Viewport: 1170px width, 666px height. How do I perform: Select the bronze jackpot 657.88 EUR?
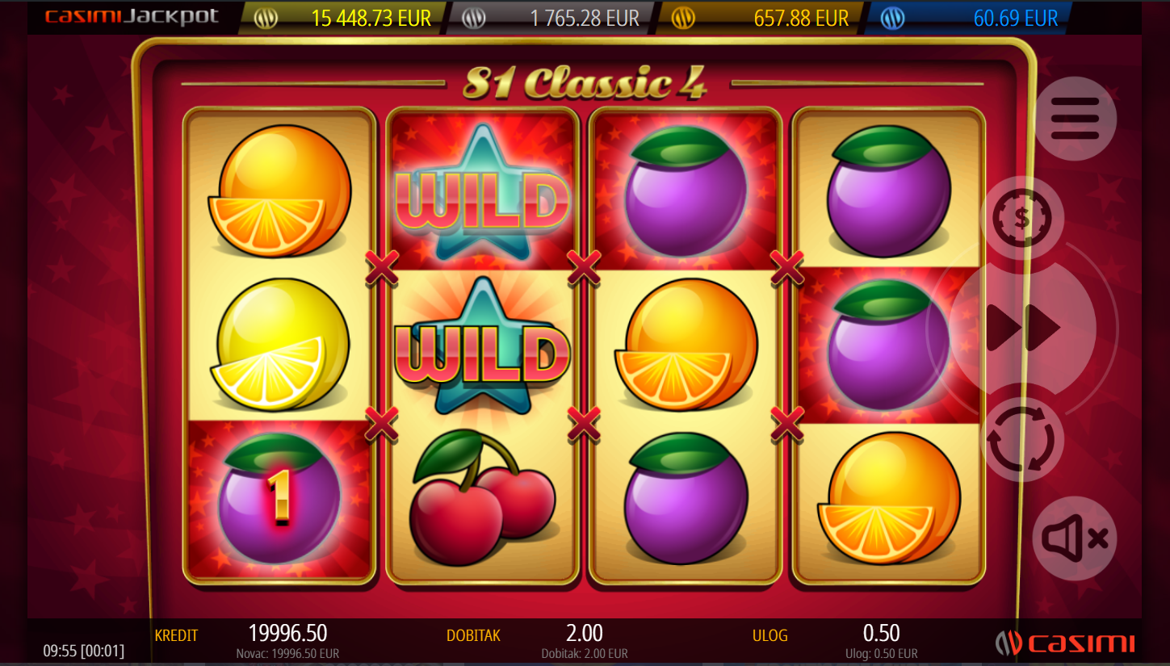[801, 18]
